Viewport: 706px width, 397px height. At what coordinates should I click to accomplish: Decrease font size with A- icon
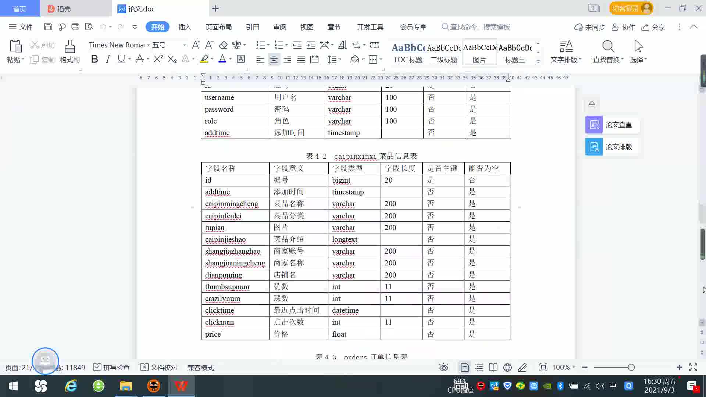(x=209, y=45)
